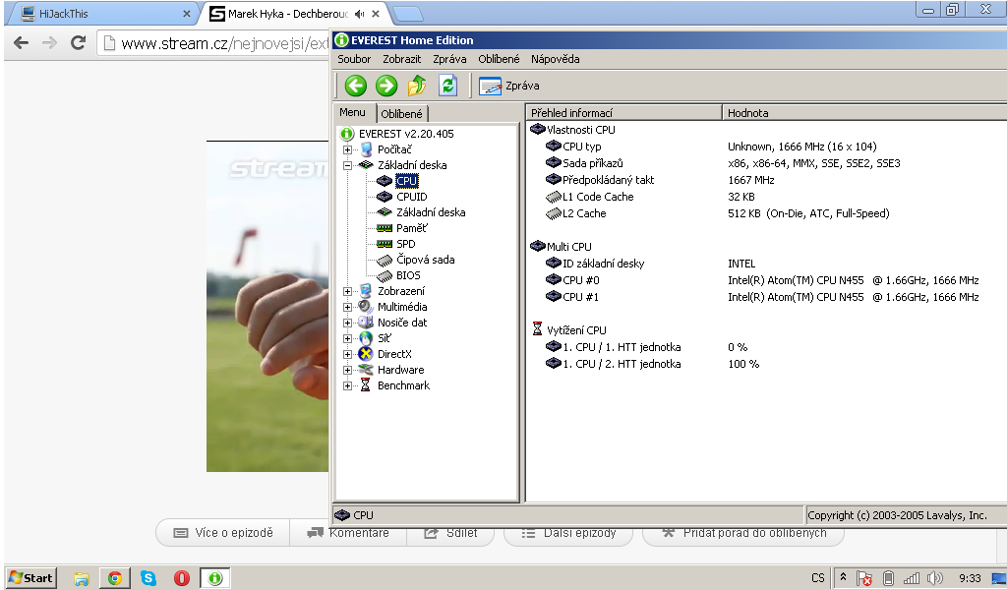The width and height of the screenshot is (1007, 590).
Task: Select CPUID in the tree
Action: click(412, 197)
